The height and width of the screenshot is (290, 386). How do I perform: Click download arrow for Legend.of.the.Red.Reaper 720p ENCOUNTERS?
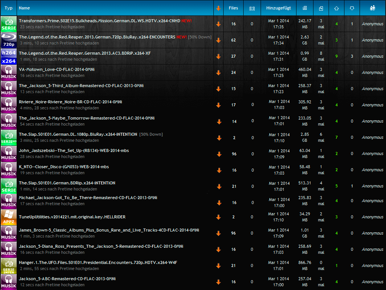[x=218, y=40]
